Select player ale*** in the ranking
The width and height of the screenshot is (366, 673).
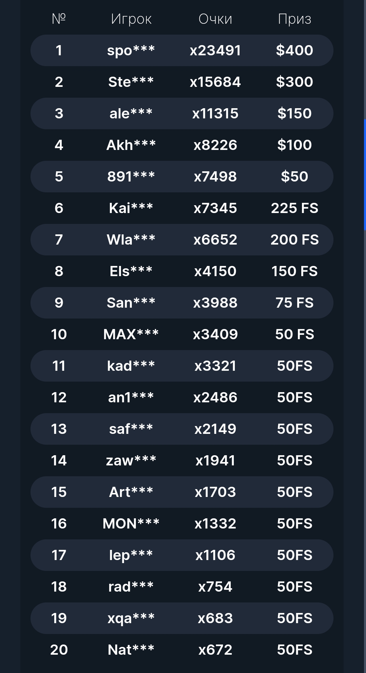(x=131, y=114)
